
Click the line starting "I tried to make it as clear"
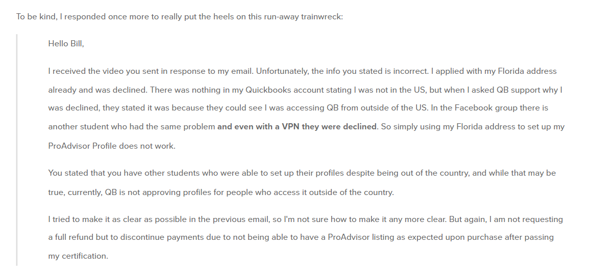click(305, 219)
